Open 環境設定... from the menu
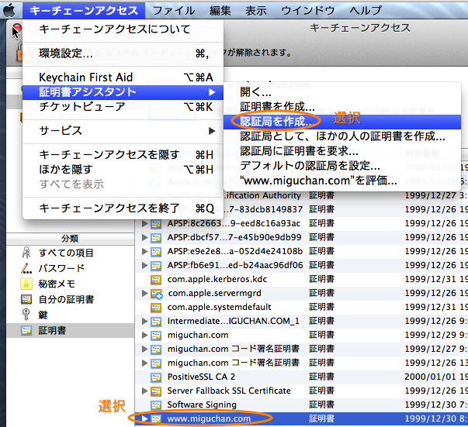Screen dimensions: 468x427 coord(123,53)
